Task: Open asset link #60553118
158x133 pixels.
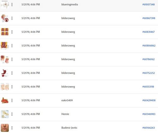Action: click(x=148, y=87)
